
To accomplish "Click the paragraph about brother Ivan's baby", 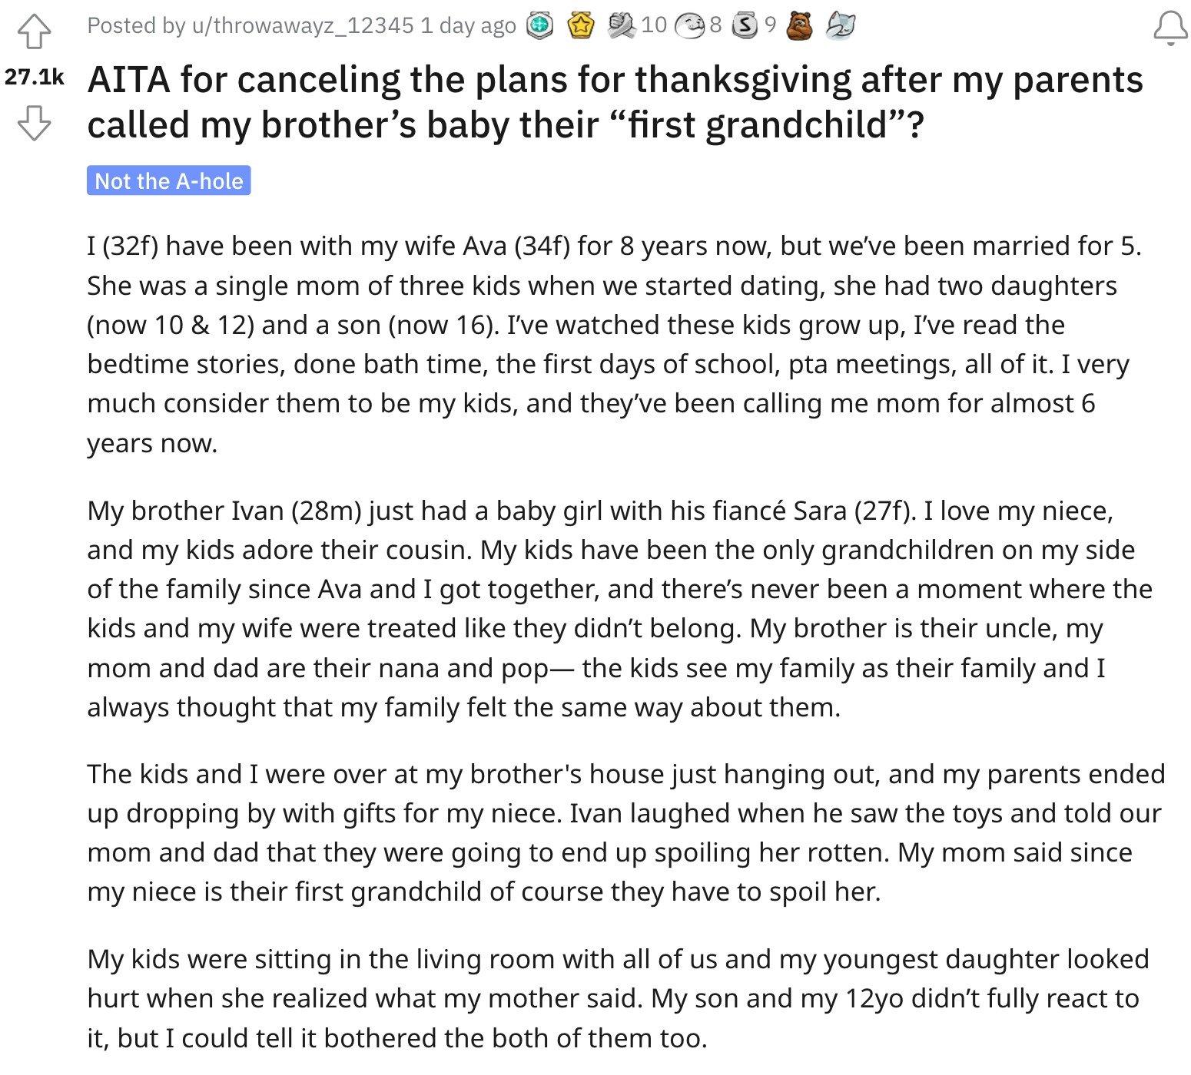I will tap(619, 609).
